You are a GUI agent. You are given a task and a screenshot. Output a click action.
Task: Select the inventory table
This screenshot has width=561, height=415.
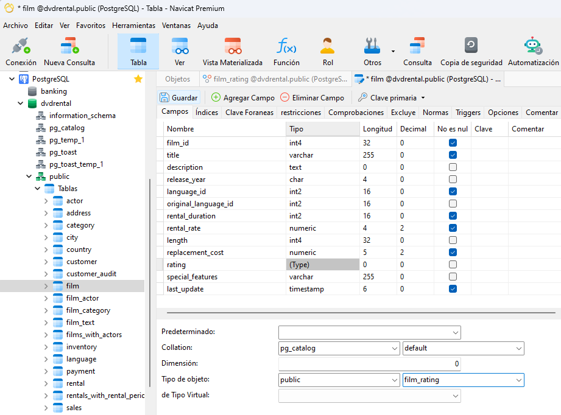click(81, 347)
